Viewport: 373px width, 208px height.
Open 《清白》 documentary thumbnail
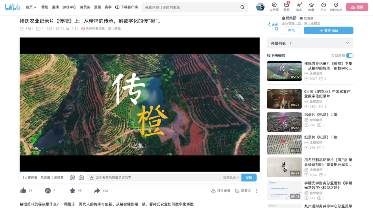coord(284,167)
